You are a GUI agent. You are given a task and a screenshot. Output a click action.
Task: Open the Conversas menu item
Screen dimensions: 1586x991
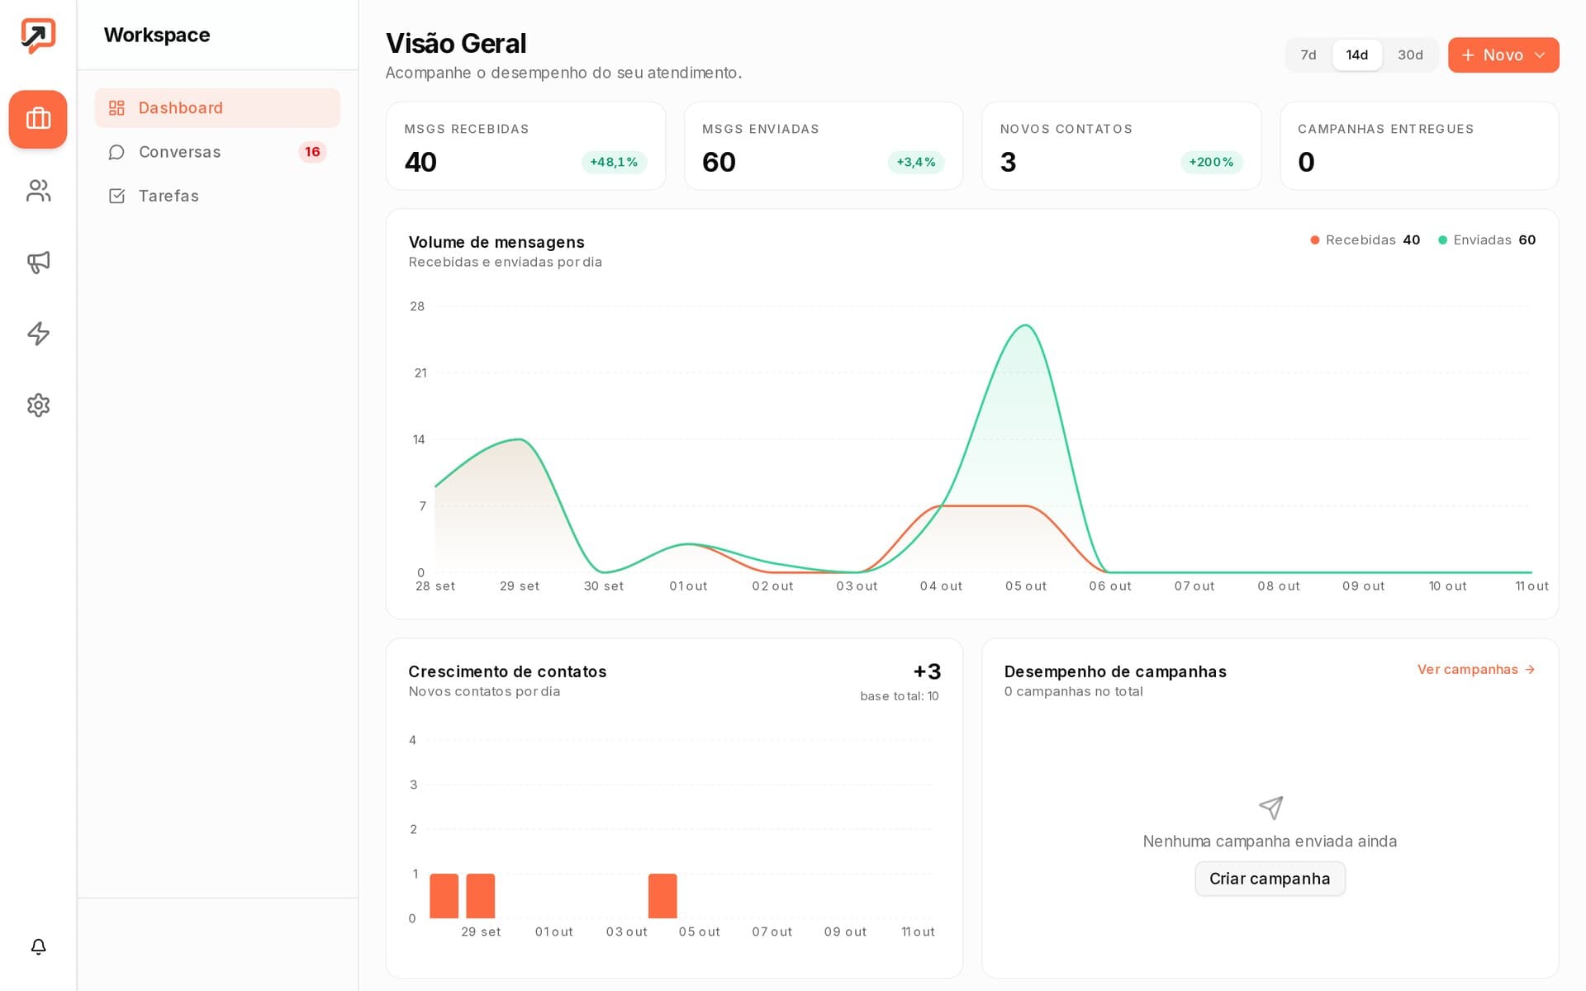point(217,152)
